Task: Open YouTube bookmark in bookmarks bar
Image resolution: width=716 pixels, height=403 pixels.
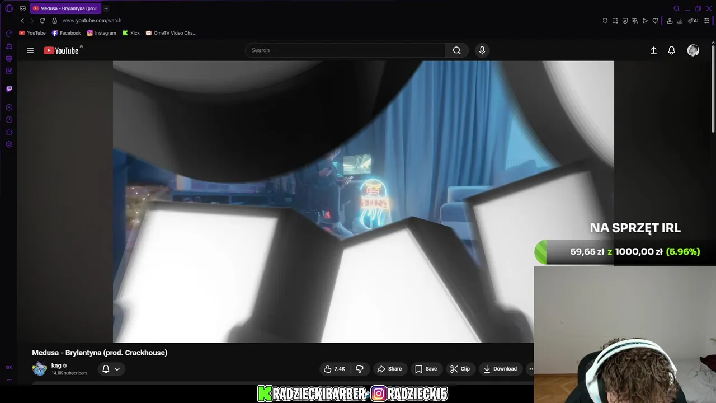Action: click(32, 33)
